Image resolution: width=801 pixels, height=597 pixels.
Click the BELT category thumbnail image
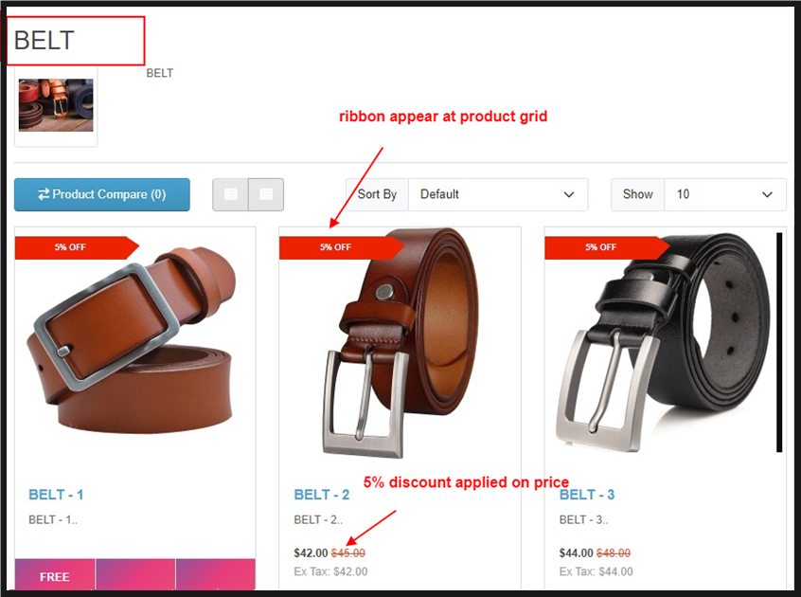click(56, 105)
